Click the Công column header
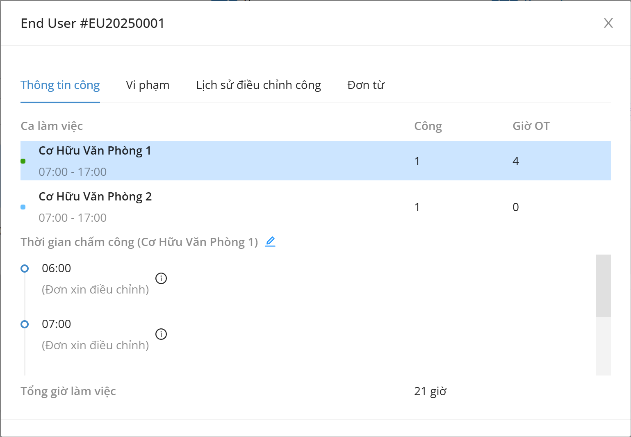Screen dimensions: 631x437 428,126
